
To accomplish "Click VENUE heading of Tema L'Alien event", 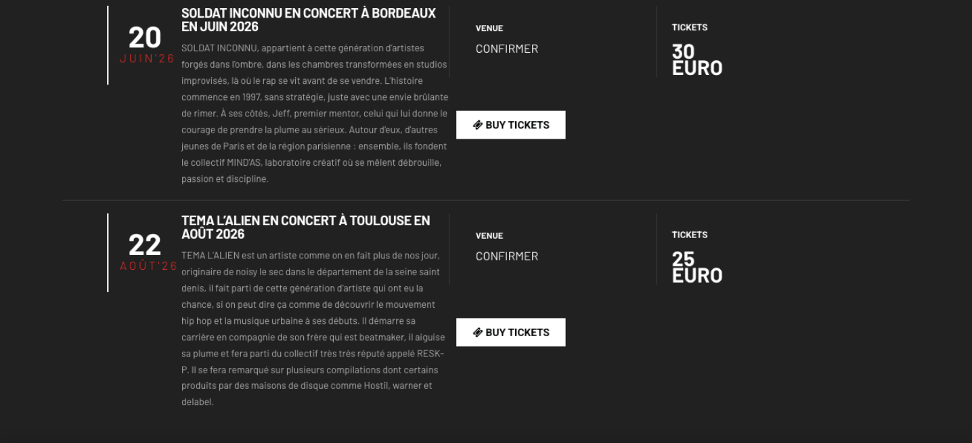I will pos(489,236).
